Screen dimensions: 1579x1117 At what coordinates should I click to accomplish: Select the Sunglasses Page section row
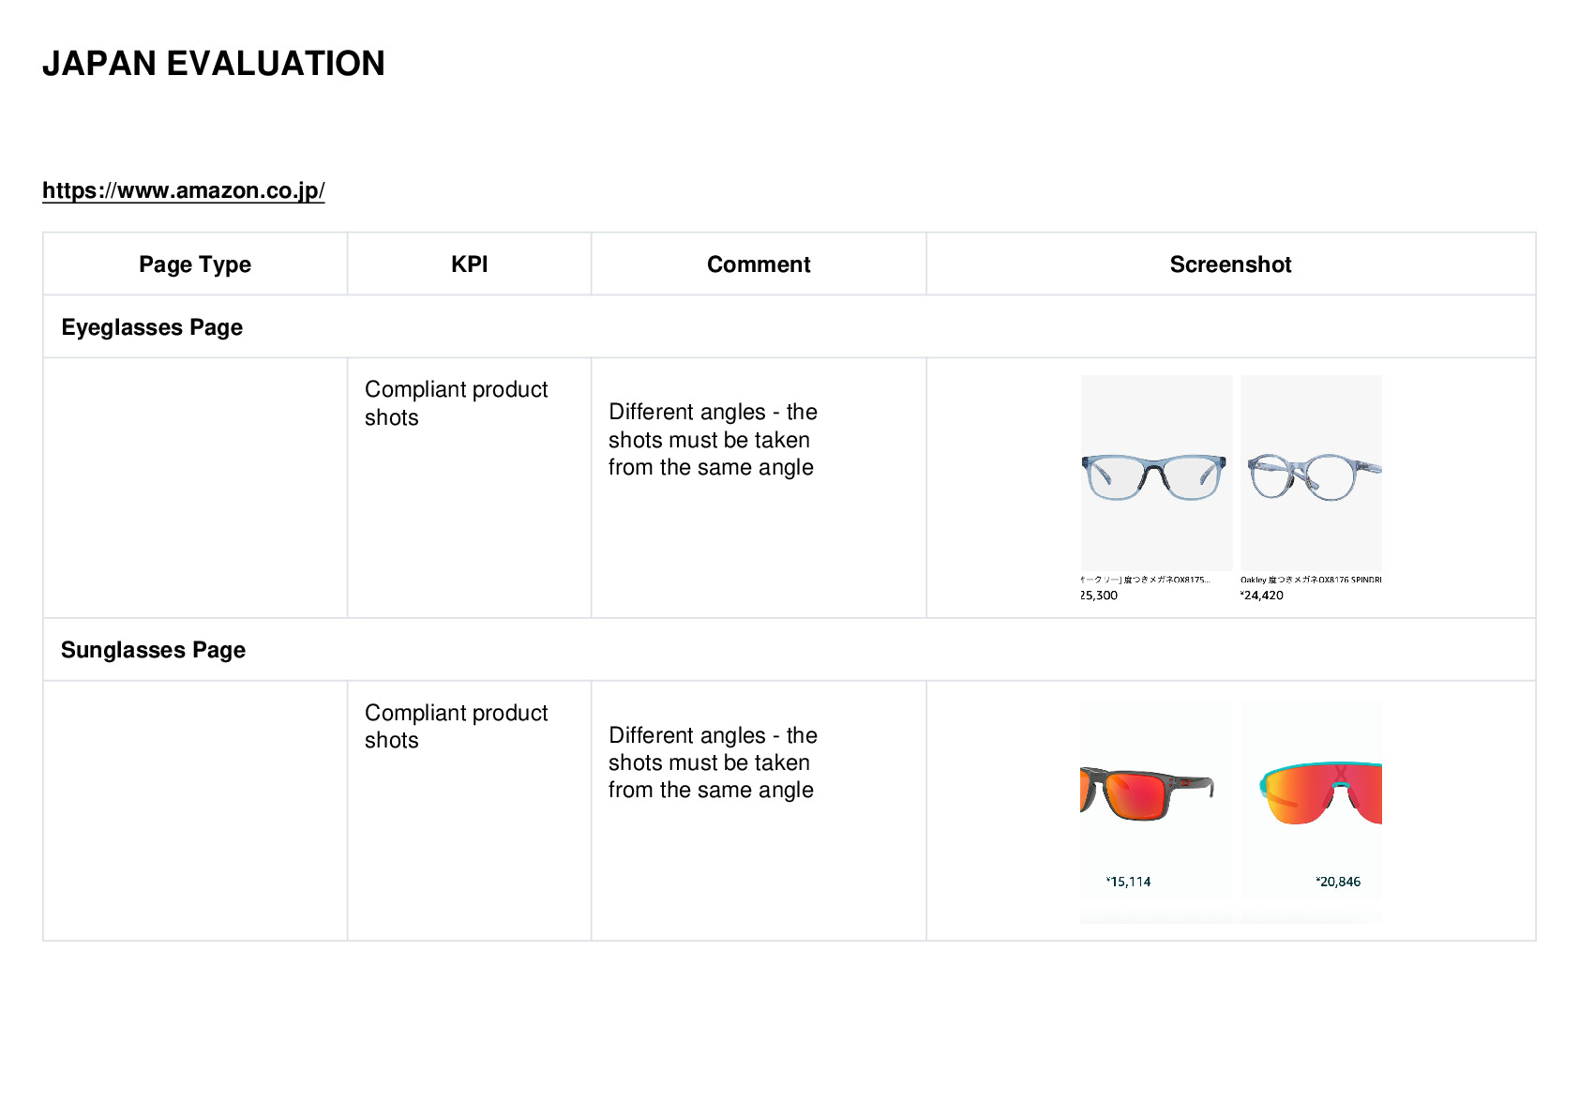(789, 649)
